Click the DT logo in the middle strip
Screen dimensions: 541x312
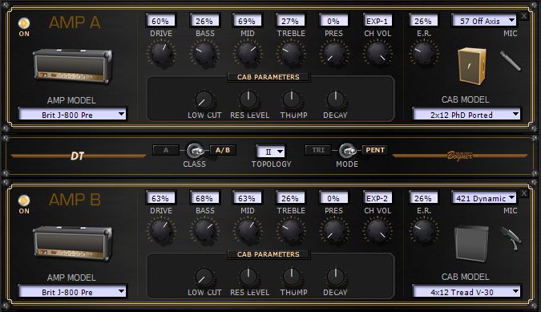pos(77,156)
